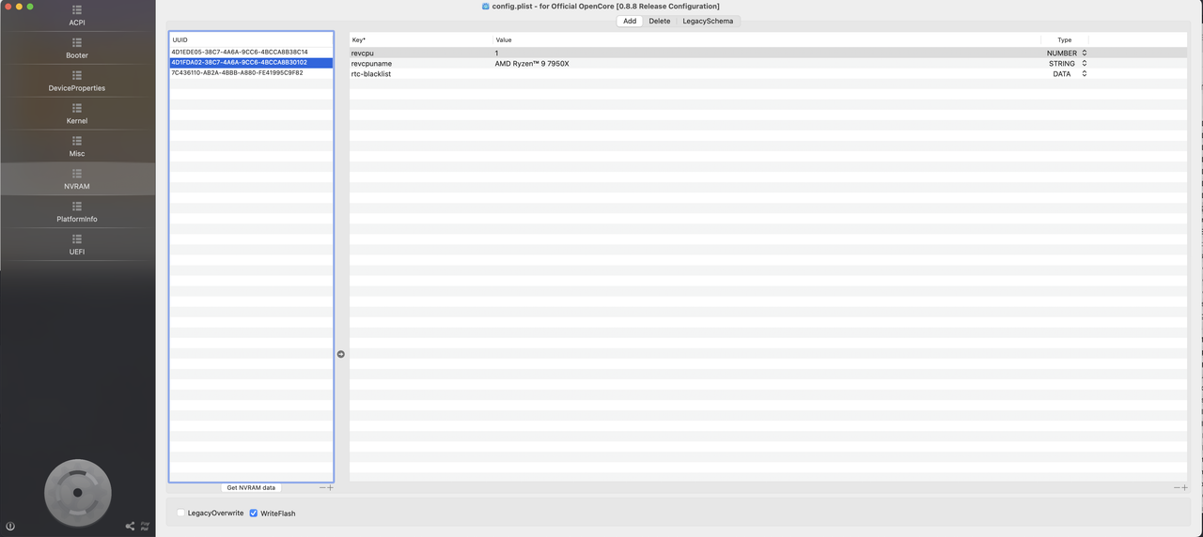Switch to the LegacySchema tab

pyautogui.click(x=708, y=21)
